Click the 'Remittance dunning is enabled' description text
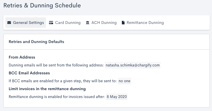Image resolution: width=212 pixels, height=111 pixels. pos(57,97)
